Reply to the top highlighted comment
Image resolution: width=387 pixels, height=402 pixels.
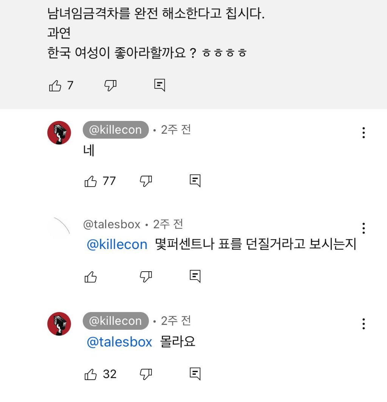[160, 85]
